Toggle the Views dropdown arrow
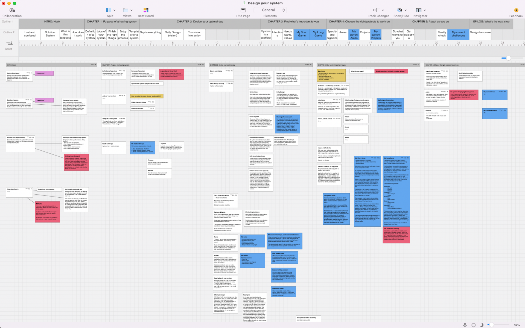This screenshot has height=328, width=525. coord(132,10)
